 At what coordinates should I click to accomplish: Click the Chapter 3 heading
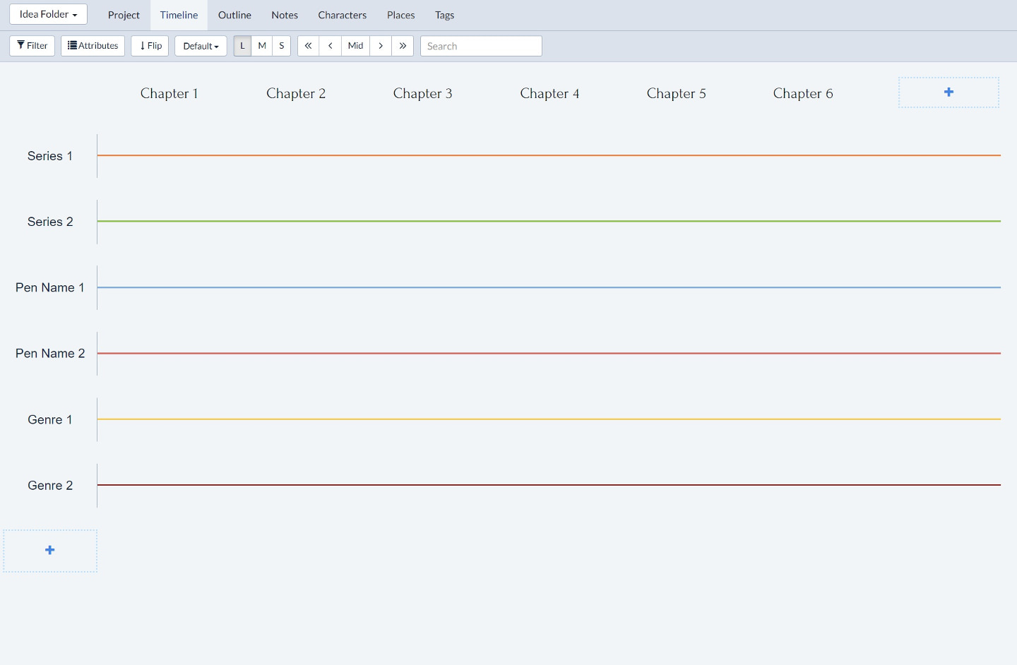point(422,93)
